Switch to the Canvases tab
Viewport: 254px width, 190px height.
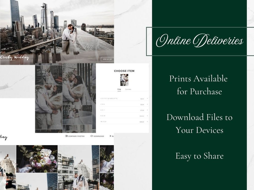[129, 89]
